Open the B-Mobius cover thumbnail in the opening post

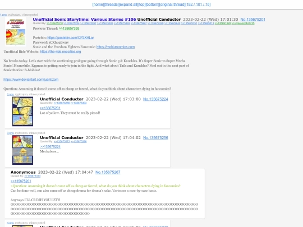coord(16,32)
